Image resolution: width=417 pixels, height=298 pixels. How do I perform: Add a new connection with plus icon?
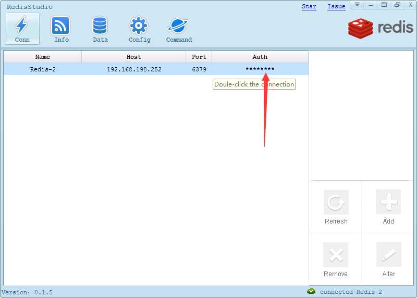click(x=388, y=207)
